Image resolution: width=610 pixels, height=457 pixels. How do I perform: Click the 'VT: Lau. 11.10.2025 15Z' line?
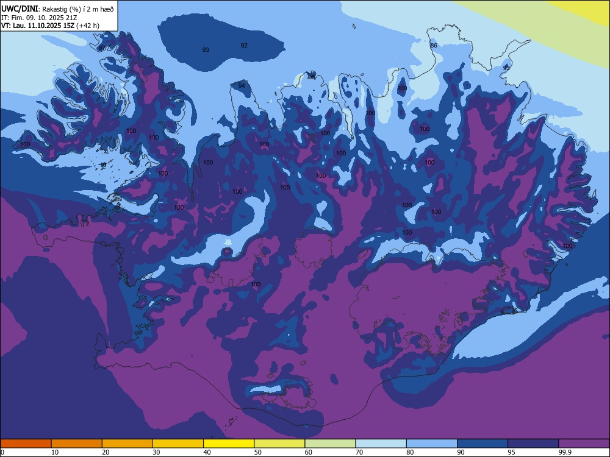tap(38, 26)
